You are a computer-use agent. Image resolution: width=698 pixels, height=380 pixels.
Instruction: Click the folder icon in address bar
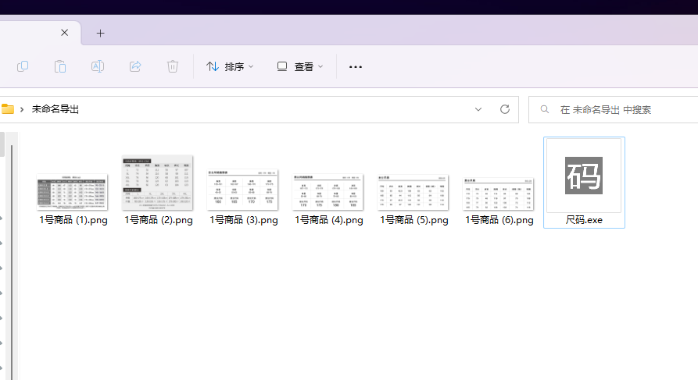(x=8, y=110)
